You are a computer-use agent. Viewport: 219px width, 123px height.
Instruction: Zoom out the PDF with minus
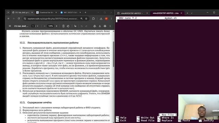[x=44, y=26]
